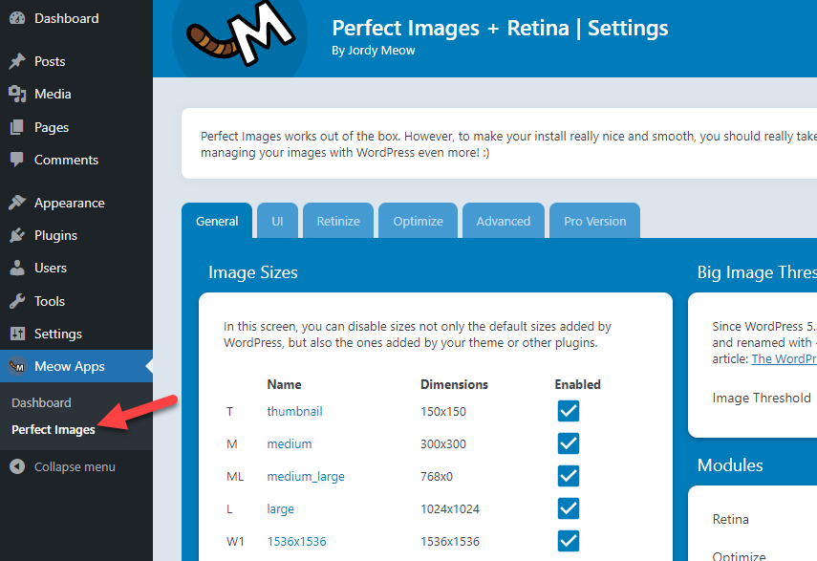Switch to the General tab

click(217, 221)
